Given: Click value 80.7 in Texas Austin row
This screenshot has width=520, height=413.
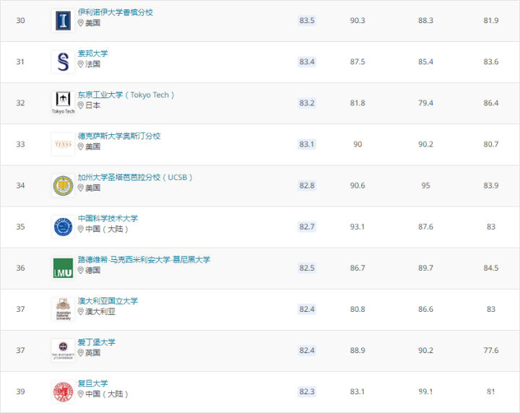Looking at the screenshot, I should point(491,144).
